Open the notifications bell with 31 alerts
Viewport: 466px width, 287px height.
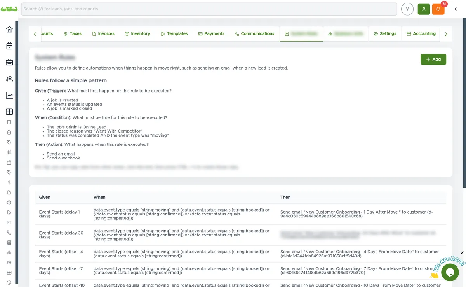438,9
